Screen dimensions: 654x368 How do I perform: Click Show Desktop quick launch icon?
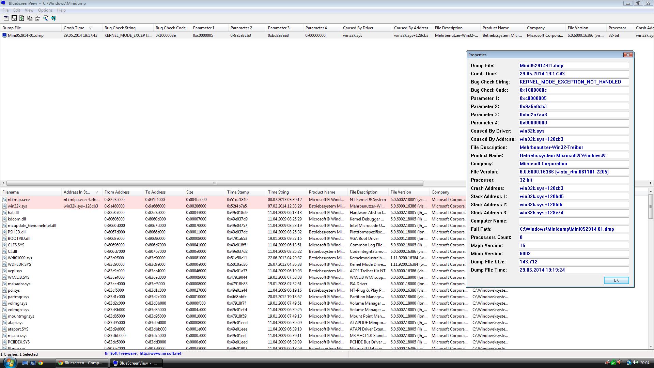(25, 363)
